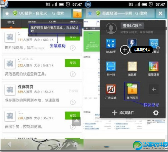
Task: Click text 画出手势，控制浏览器。
Action: pos(24,126)
